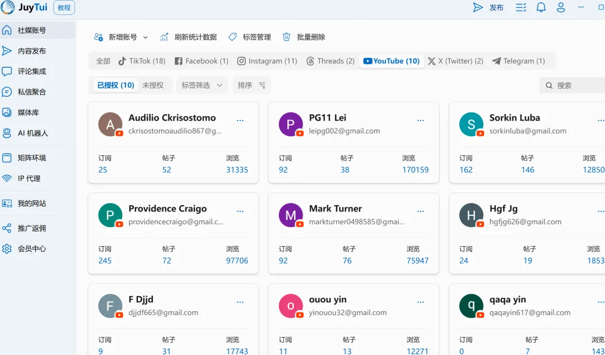
Task: Open more options for Mark Turner
Action: pyautogui.click(x=421, y=211)
